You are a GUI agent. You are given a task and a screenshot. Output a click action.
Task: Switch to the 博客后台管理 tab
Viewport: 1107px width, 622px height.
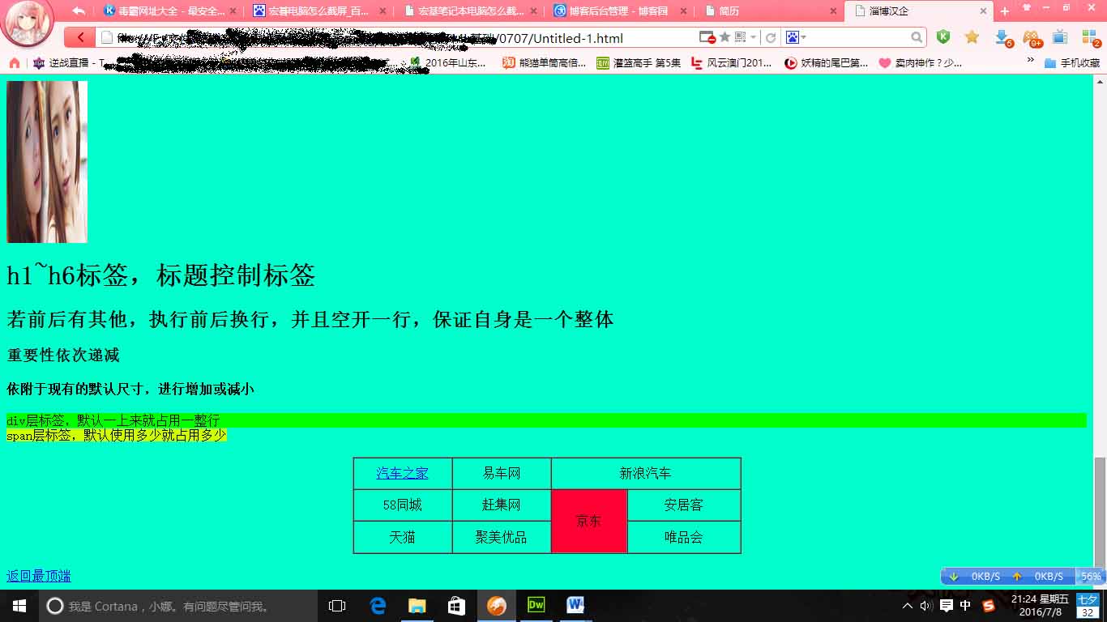(618, 11)
